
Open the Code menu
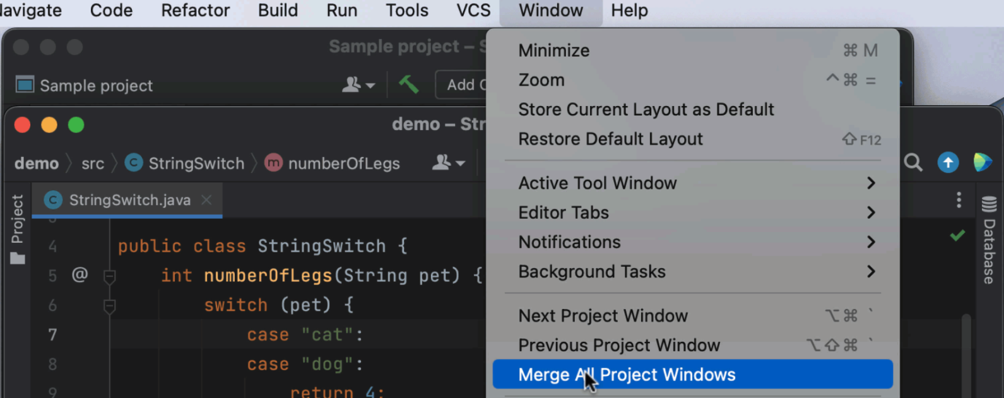(x=111, y=11)
